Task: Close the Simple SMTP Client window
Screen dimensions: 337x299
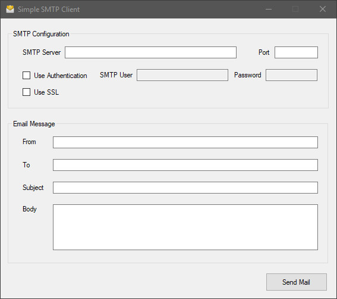Action: (x=323, y=10)
